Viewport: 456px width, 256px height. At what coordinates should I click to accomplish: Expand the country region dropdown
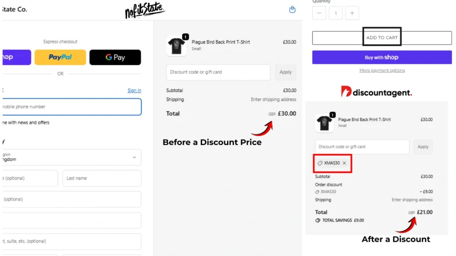[72, 157]
